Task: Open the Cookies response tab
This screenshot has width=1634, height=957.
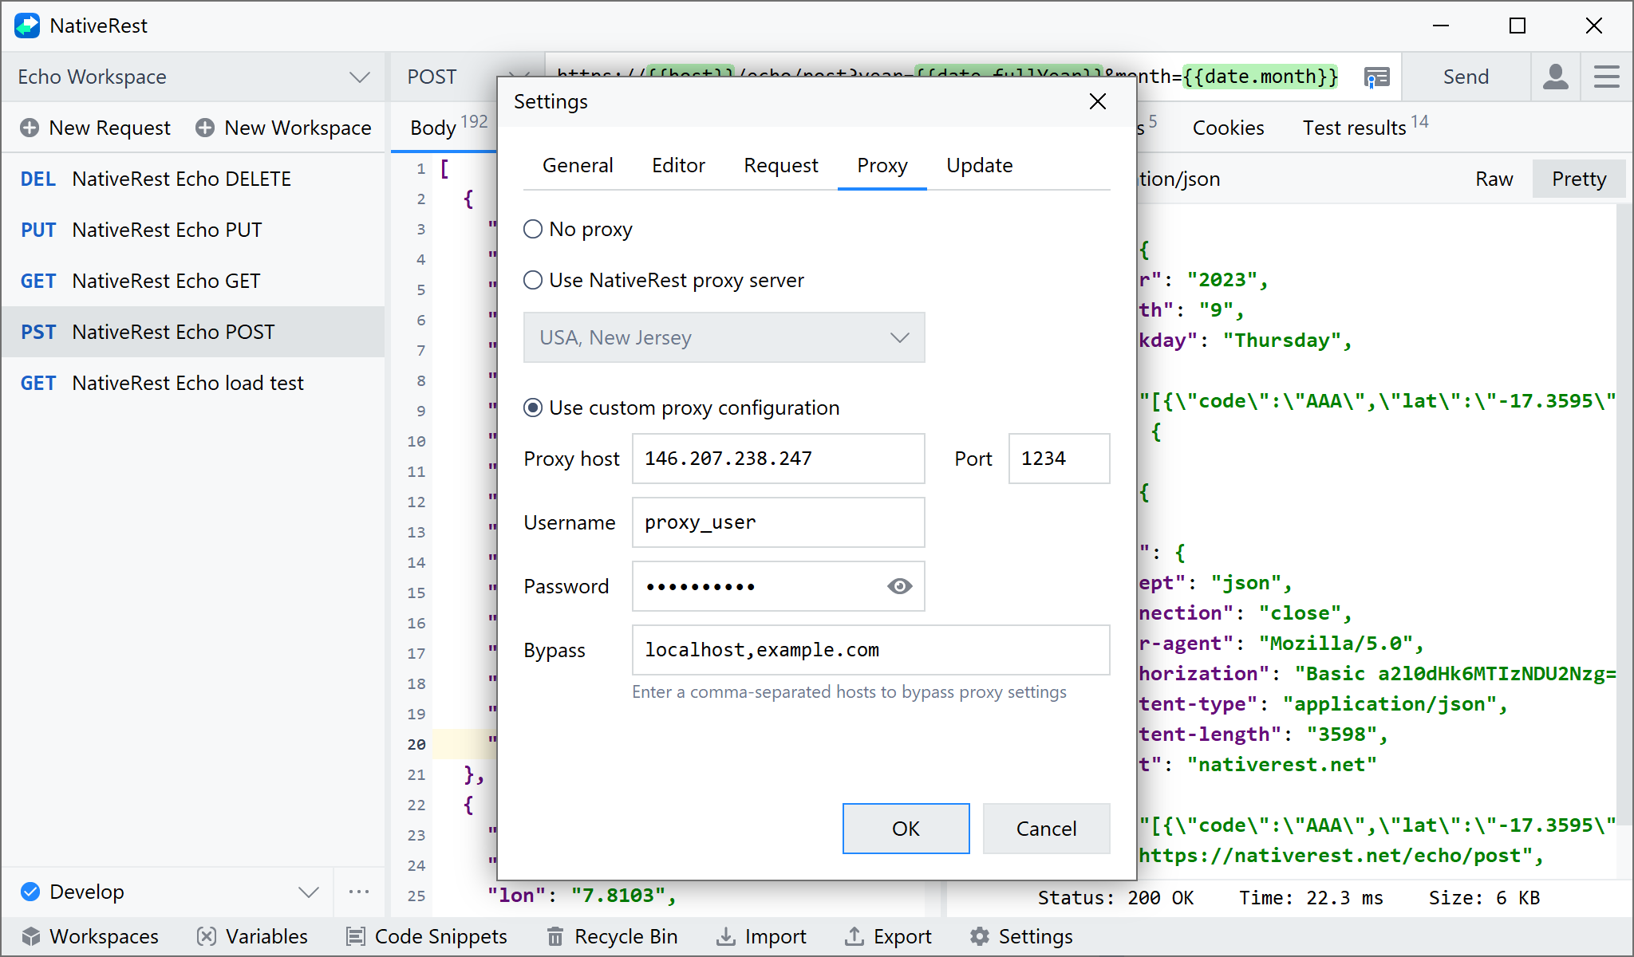Action: click(1228, 128)
